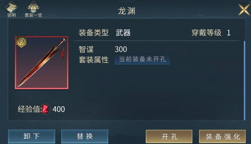
Task: Click the 替换 button
Action: [x=85, y=136]
